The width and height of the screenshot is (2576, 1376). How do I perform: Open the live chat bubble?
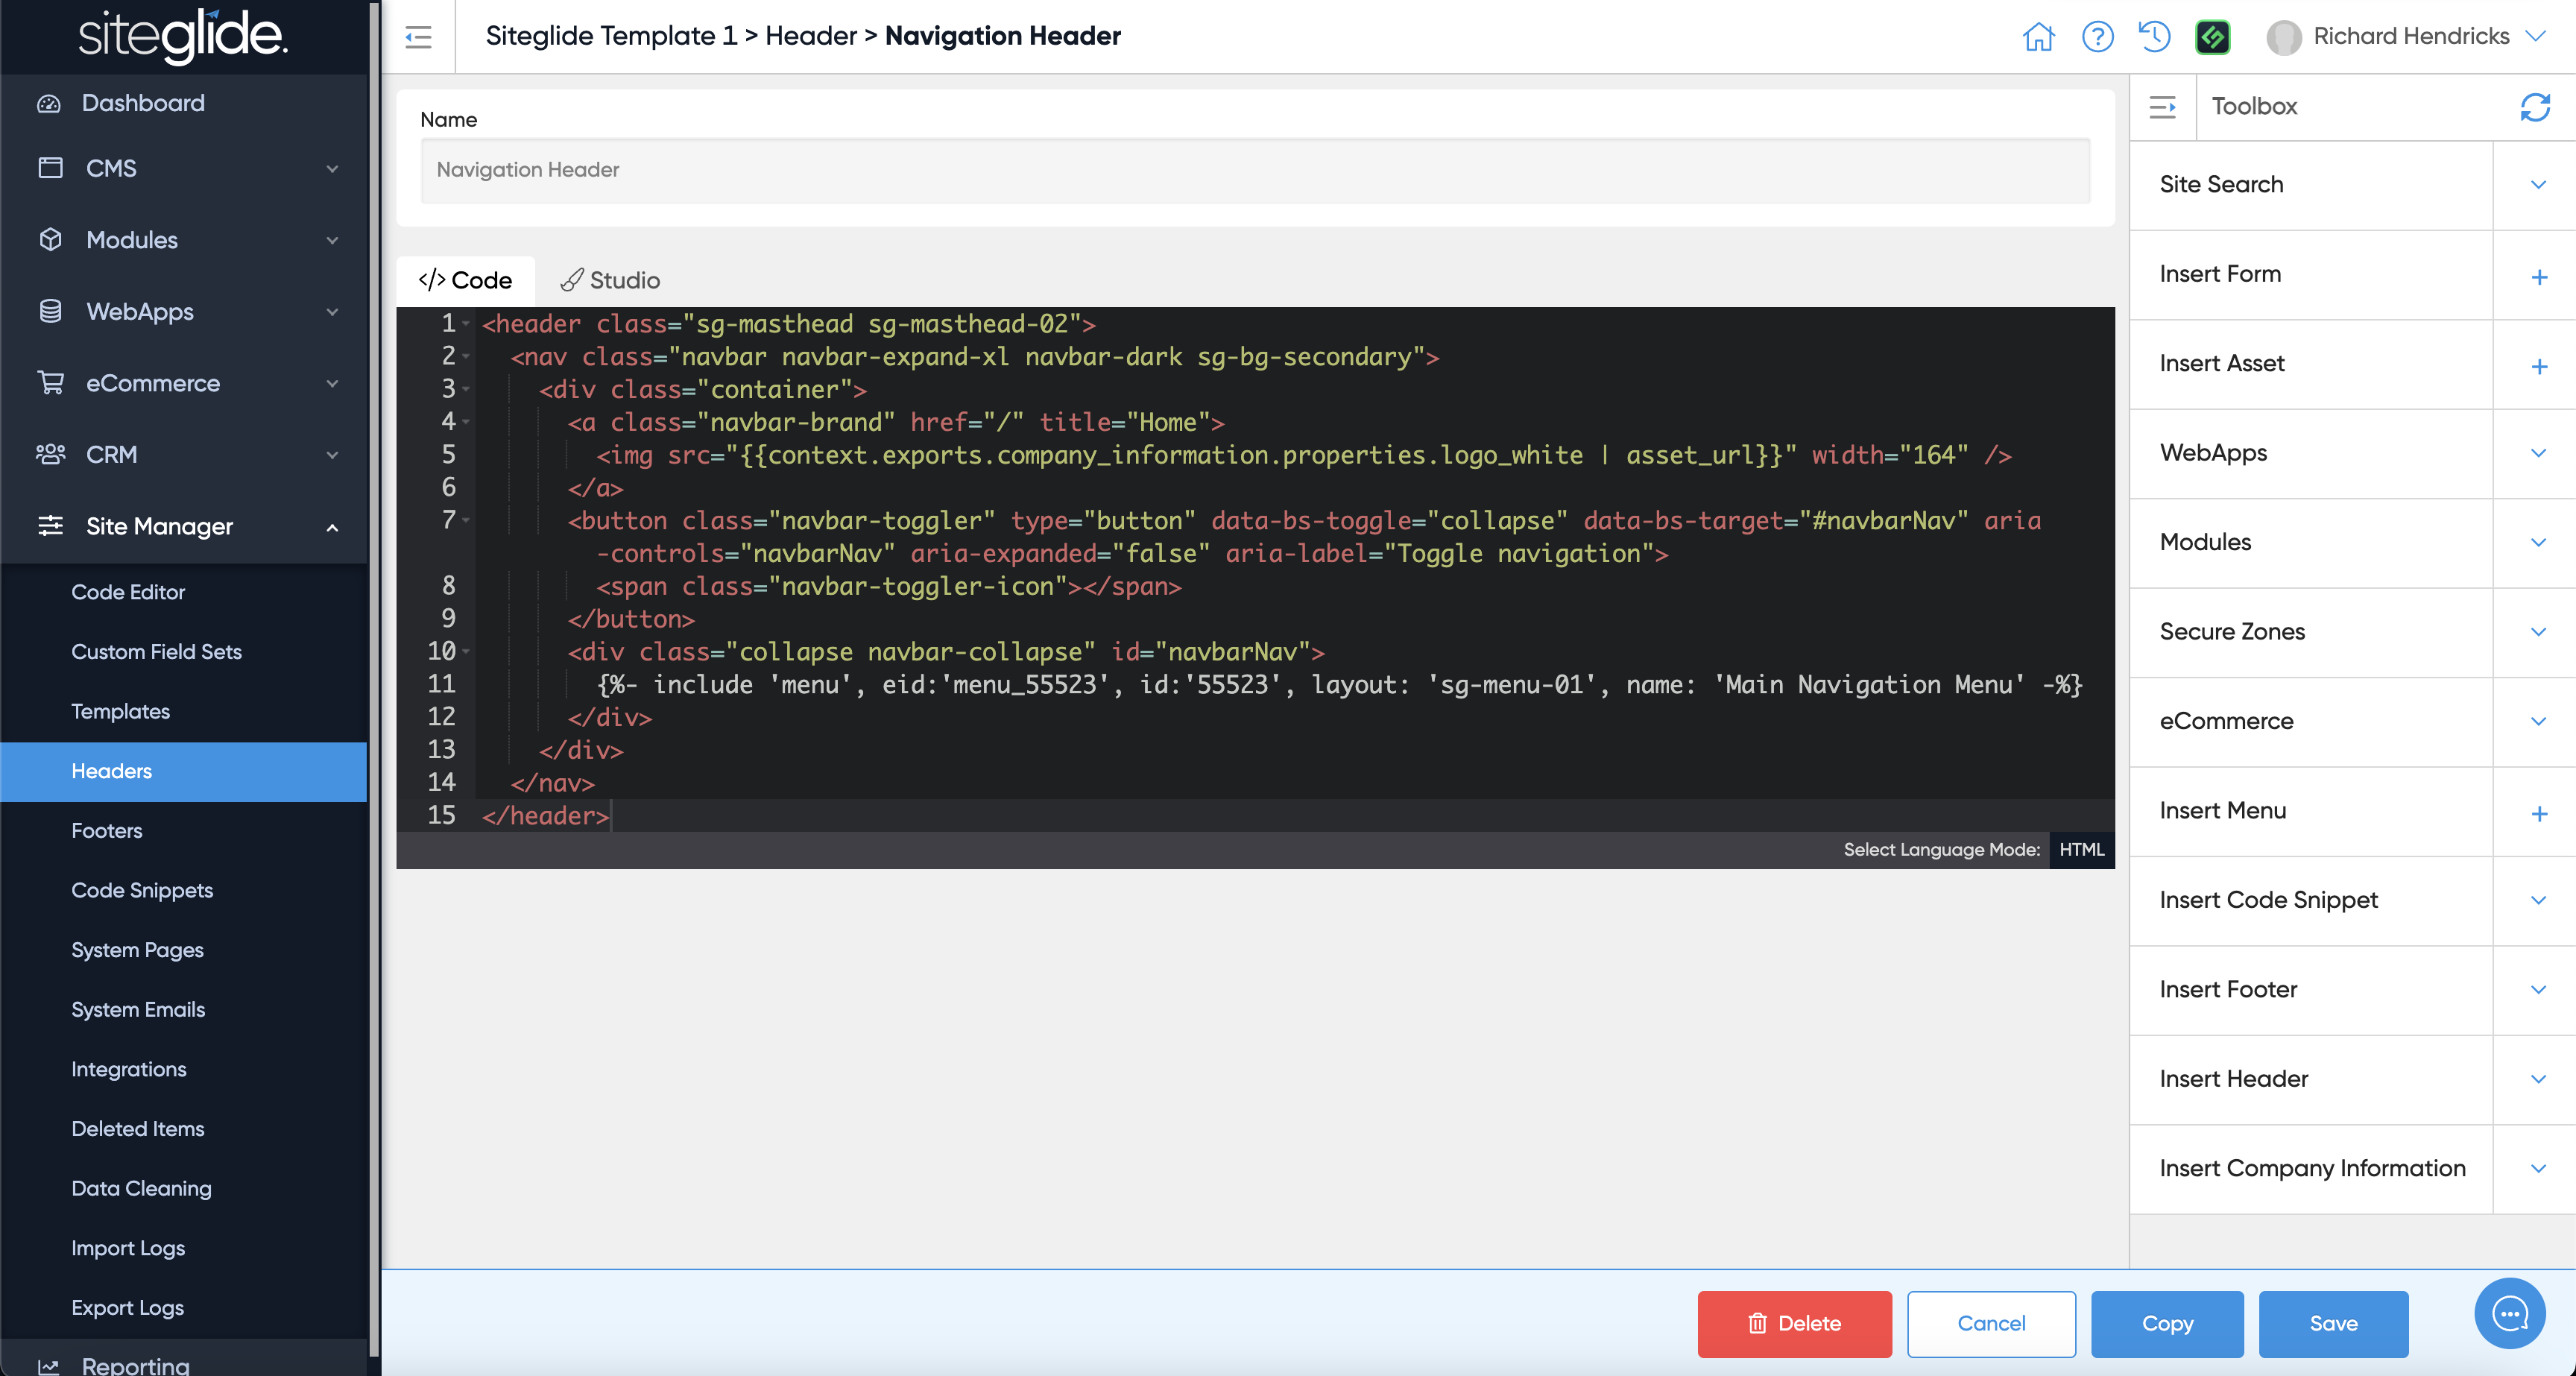pyautogui.click(x=2509, y=1313)
